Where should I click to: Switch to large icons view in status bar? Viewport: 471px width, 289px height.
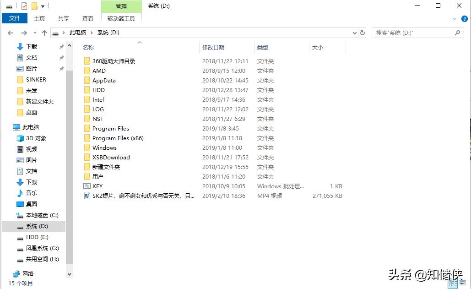coord(462,283)
